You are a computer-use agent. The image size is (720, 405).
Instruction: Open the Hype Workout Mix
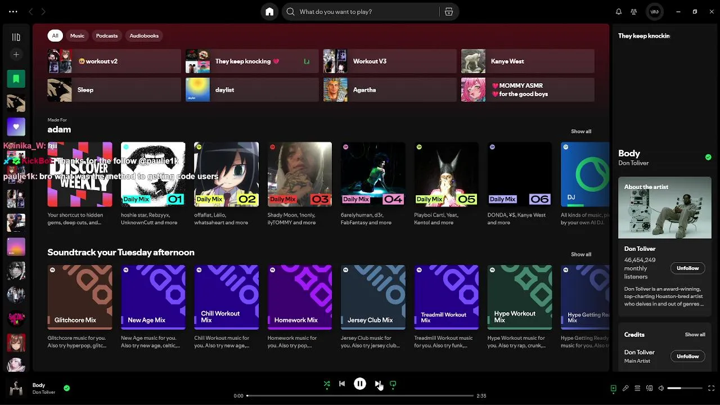pos(520,298)
